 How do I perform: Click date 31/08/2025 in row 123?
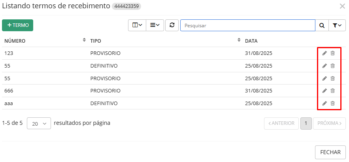258,53
